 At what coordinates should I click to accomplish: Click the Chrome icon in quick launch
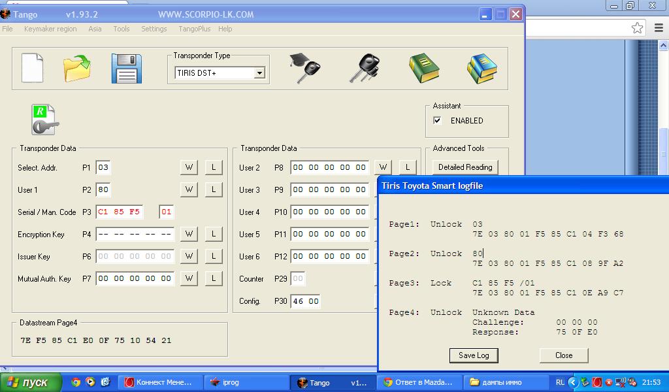(76, 382)
